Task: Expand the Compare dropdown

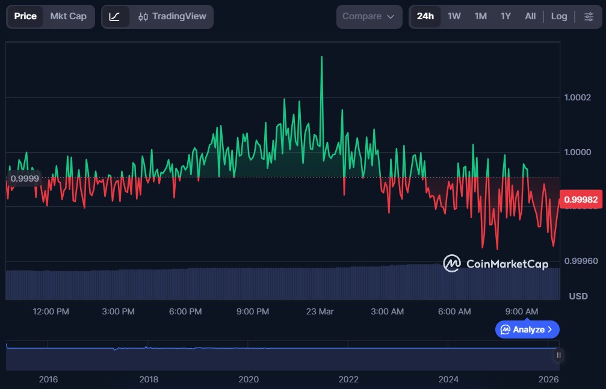Action: click(x=369, y=17)
